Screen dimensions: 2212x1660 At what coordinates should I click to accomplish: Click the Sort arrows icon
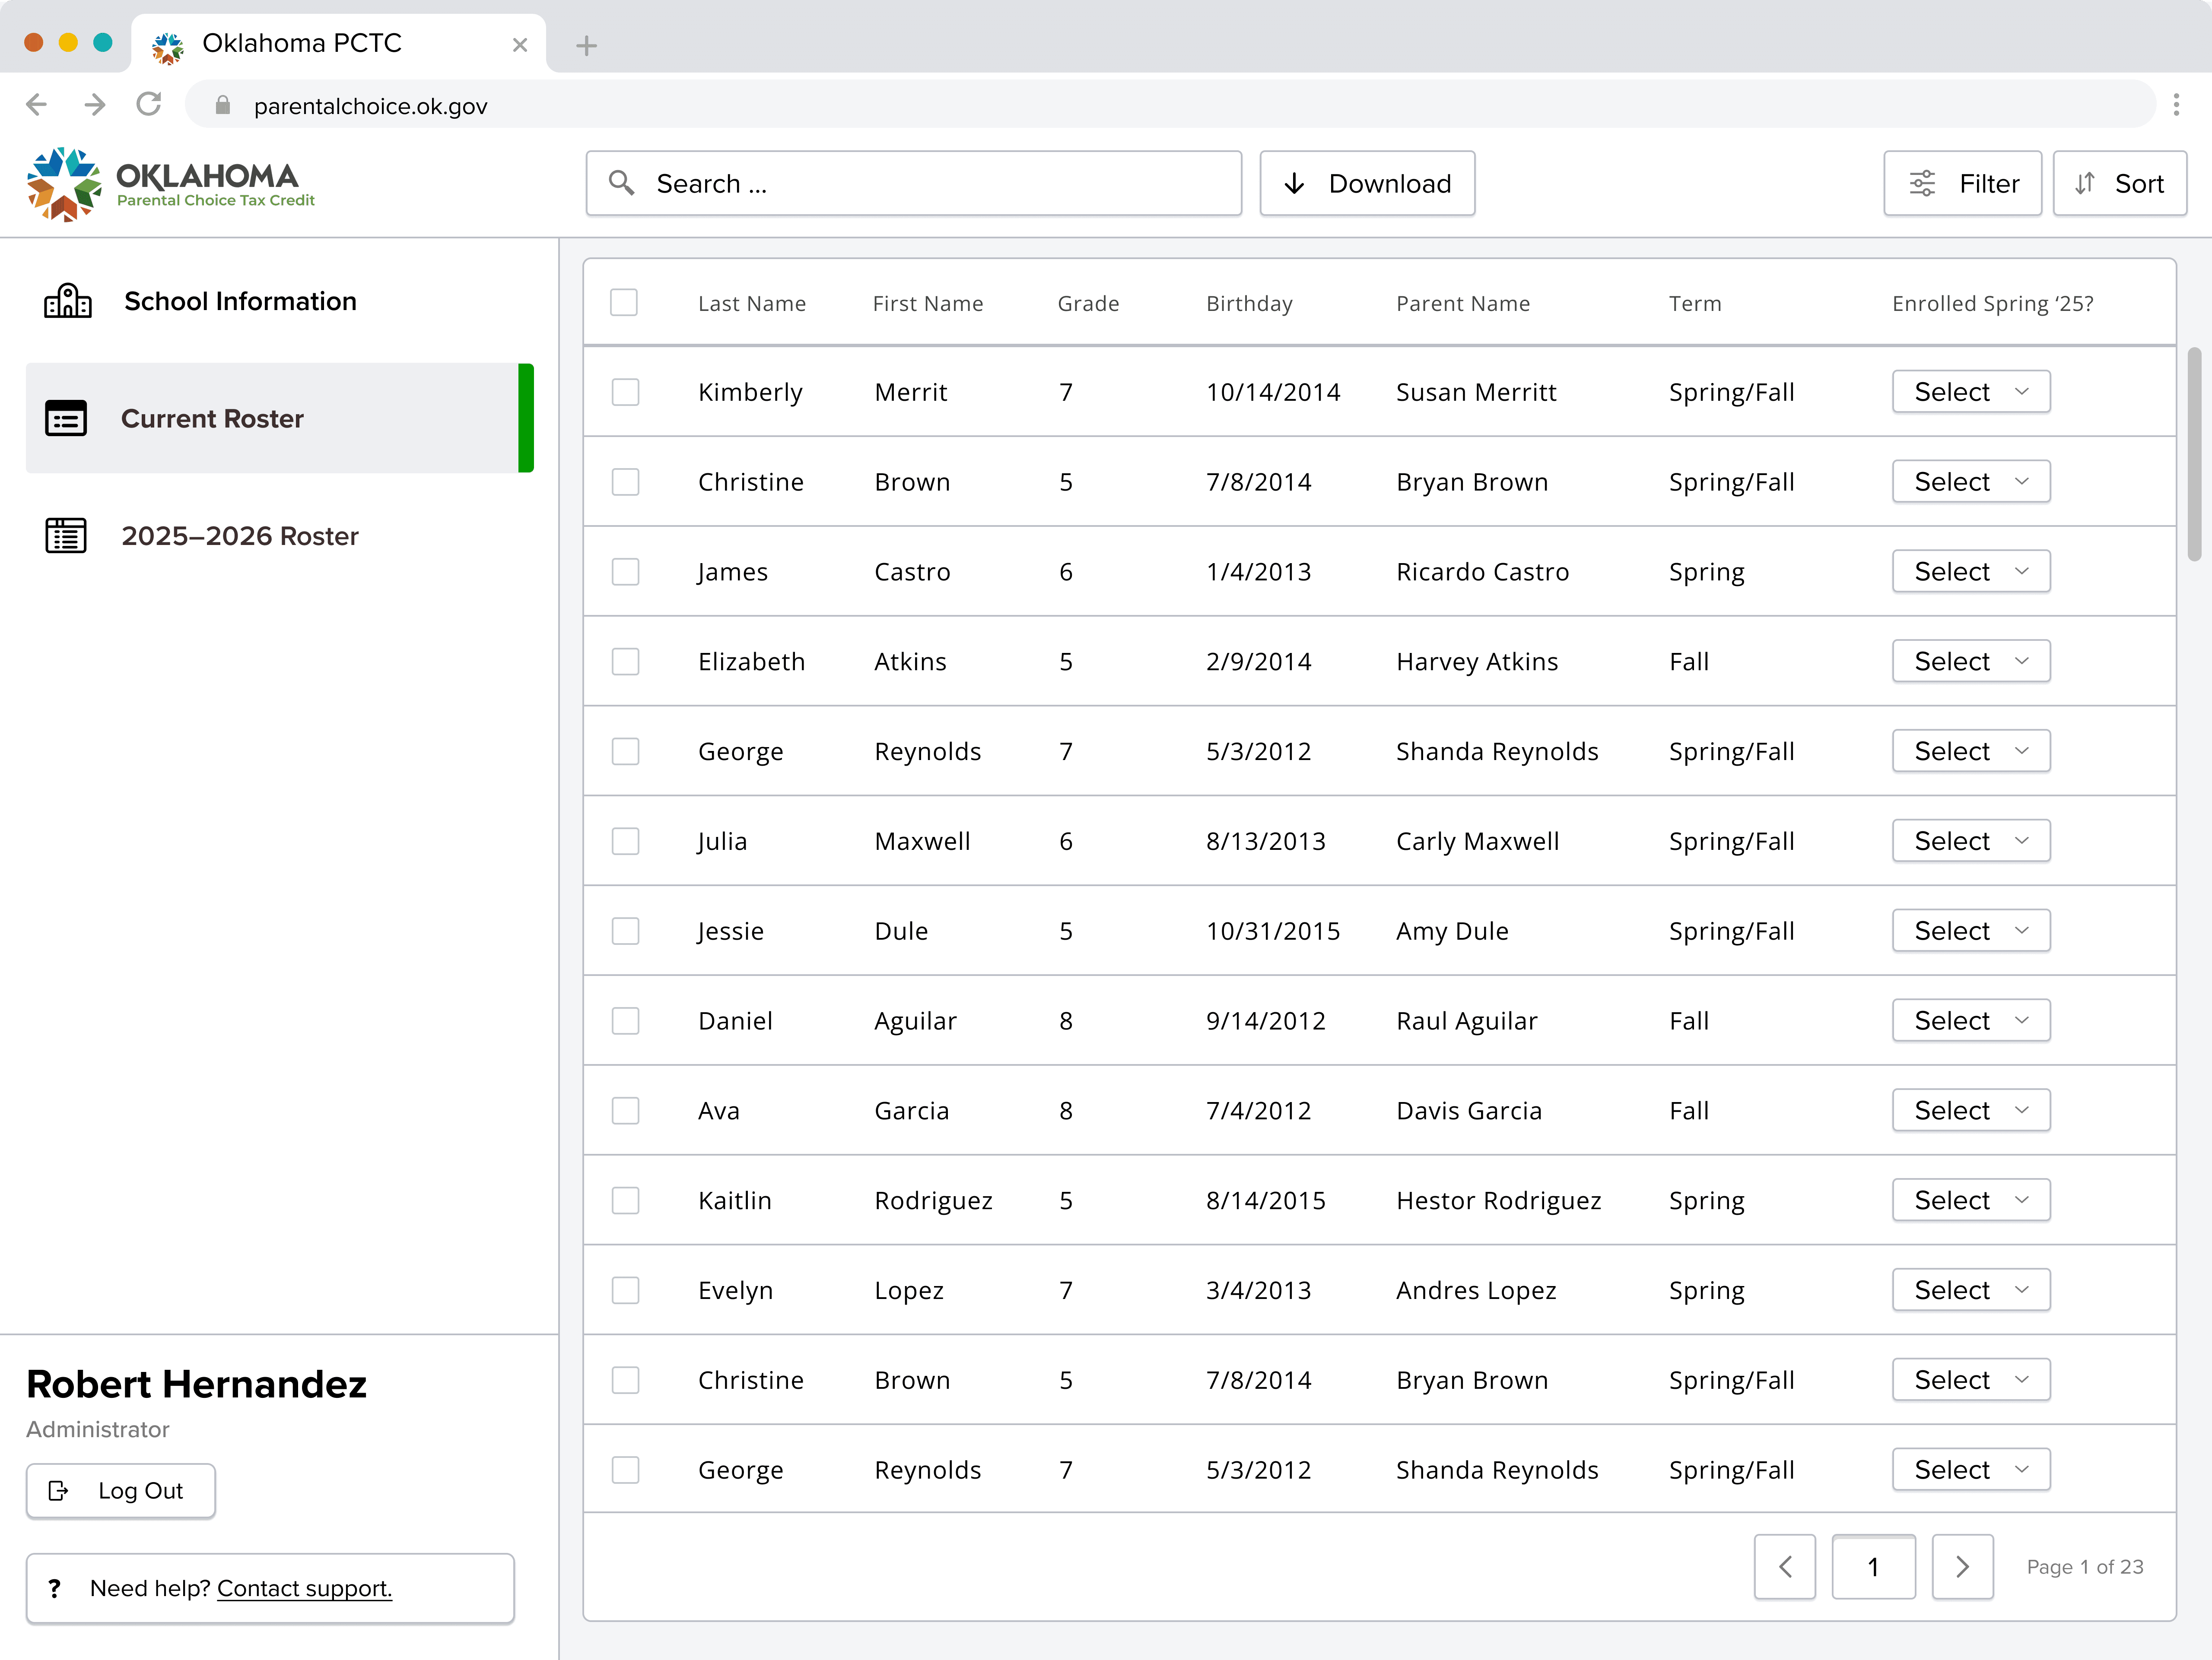pos(2085,184)
